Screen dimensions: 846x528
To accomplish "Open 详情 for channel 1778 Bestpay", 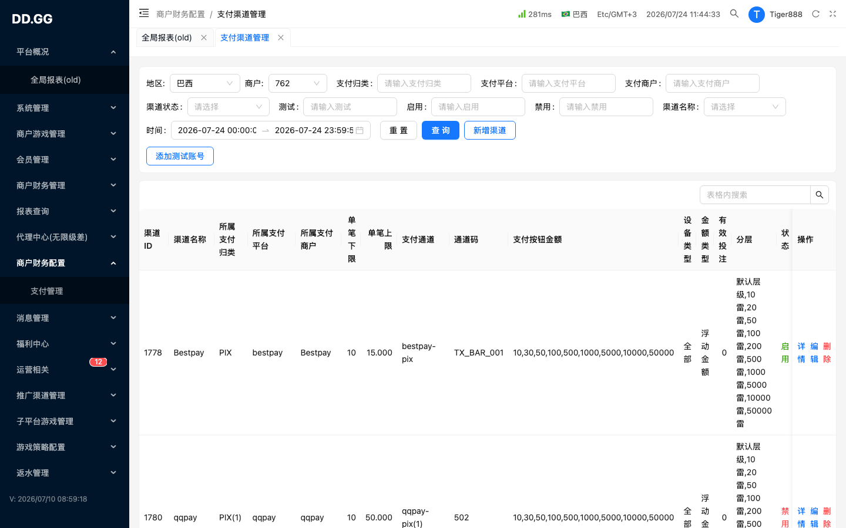I will (801, 353).
